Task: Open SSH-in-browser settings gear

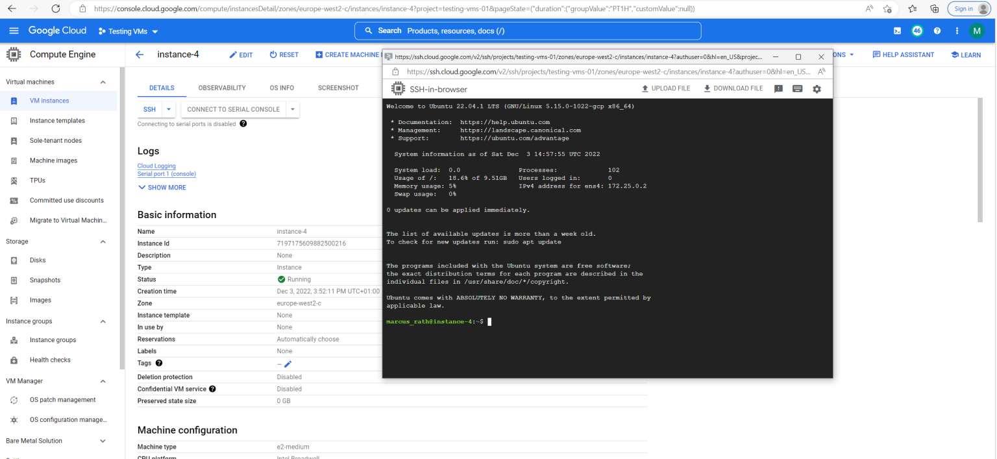Action: 817,88
